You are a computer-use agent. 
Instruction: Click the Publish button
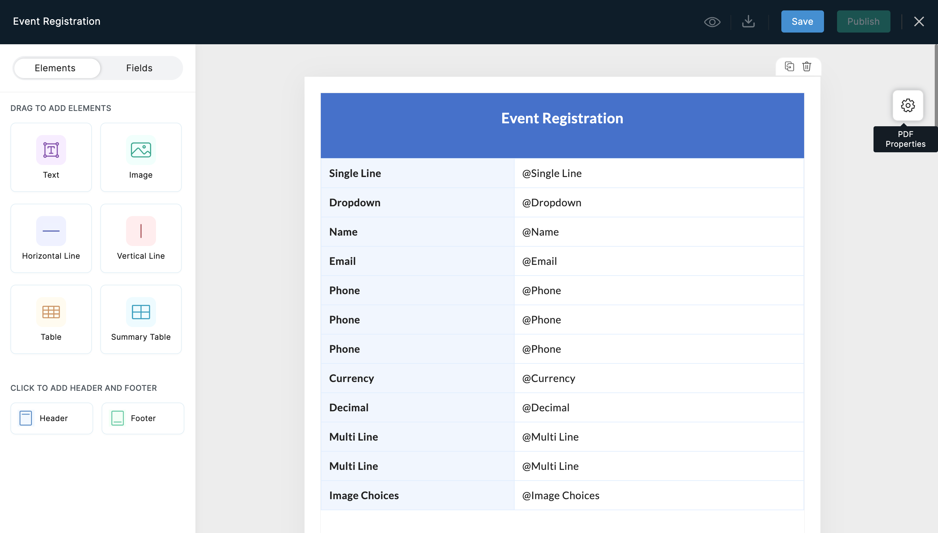click(863, 21)
